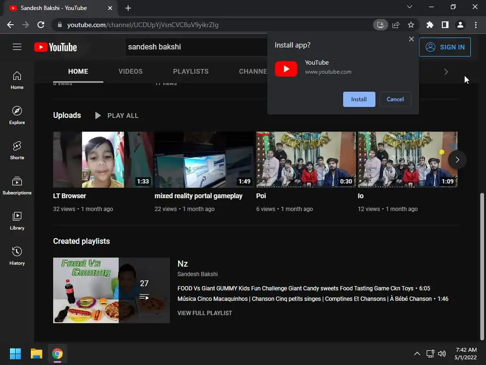
Task: Open the network tray icon
Action: coord(430,354)
